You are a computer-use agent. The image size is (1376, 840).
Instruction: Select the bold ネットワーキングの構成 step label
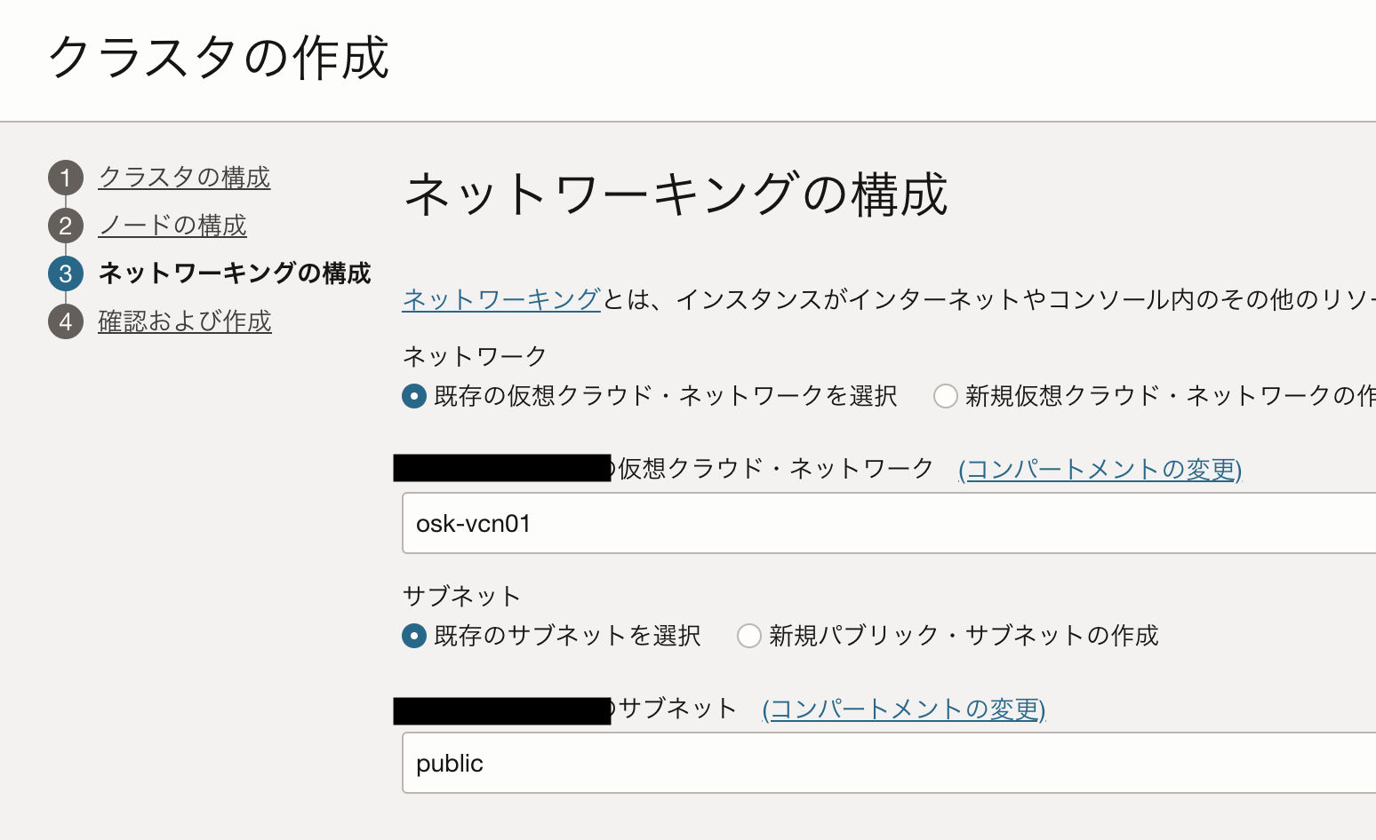234,273
